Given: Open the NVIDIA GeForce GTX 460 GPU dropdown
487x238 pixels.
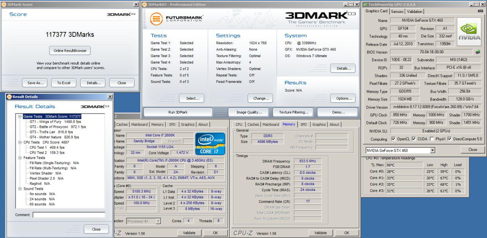Looking at the screenshot, I should click(x=432, y=151).
